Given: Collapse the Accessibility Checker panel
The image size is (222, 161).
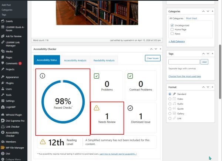Looking at the screenshot, I should tap(161, 49).
